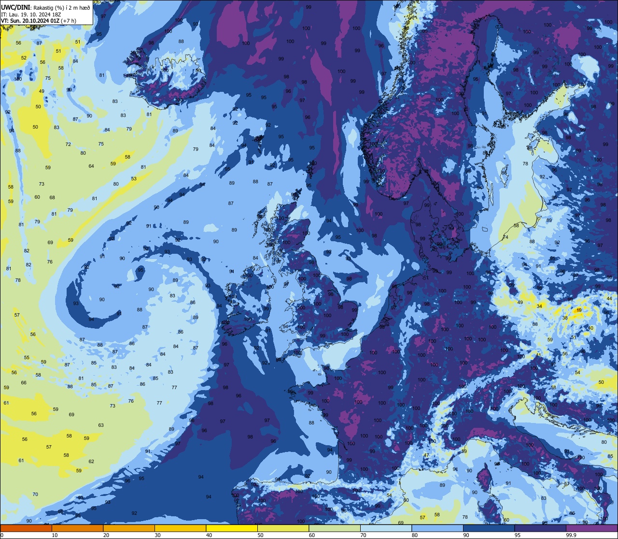Click the humidity value '34' on the map
This screenshot has width=618, height=539.
coord(539,306)
